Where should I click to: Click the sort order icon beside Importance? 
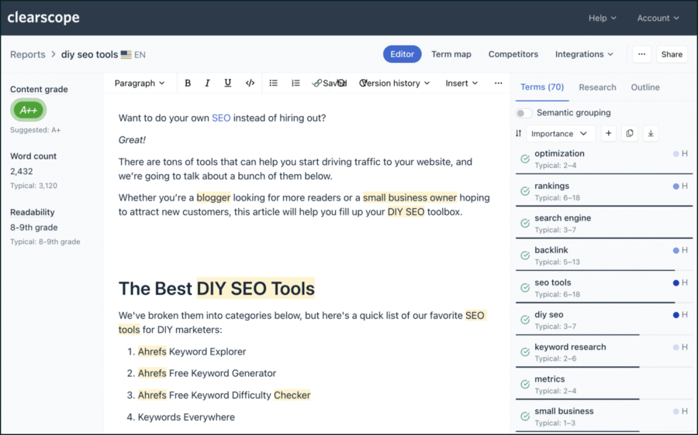tap(518, 133)
